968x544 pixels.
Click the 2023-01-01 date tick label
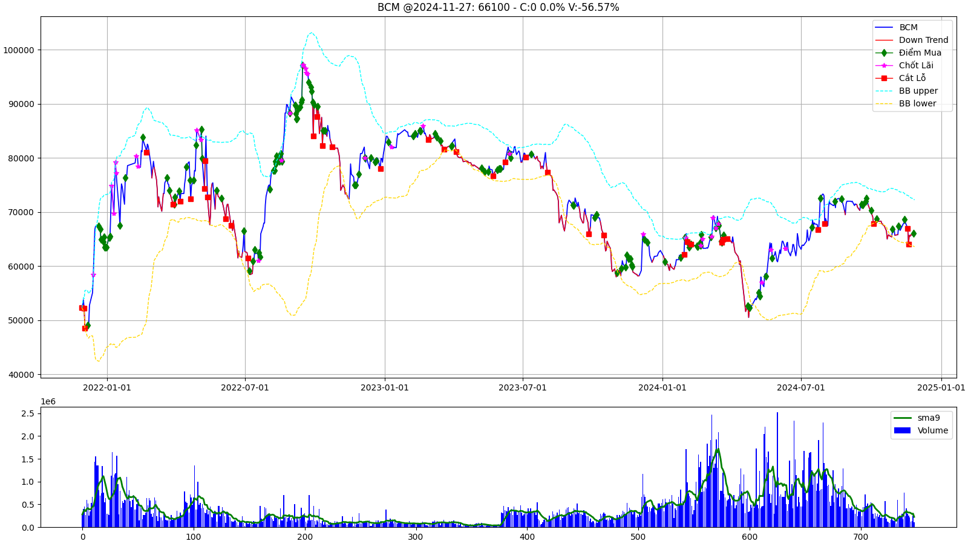(385, 387)
